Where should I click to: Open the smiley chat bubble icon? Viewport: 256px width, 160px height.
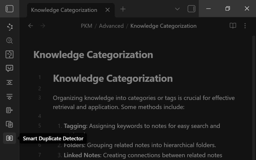10,68
